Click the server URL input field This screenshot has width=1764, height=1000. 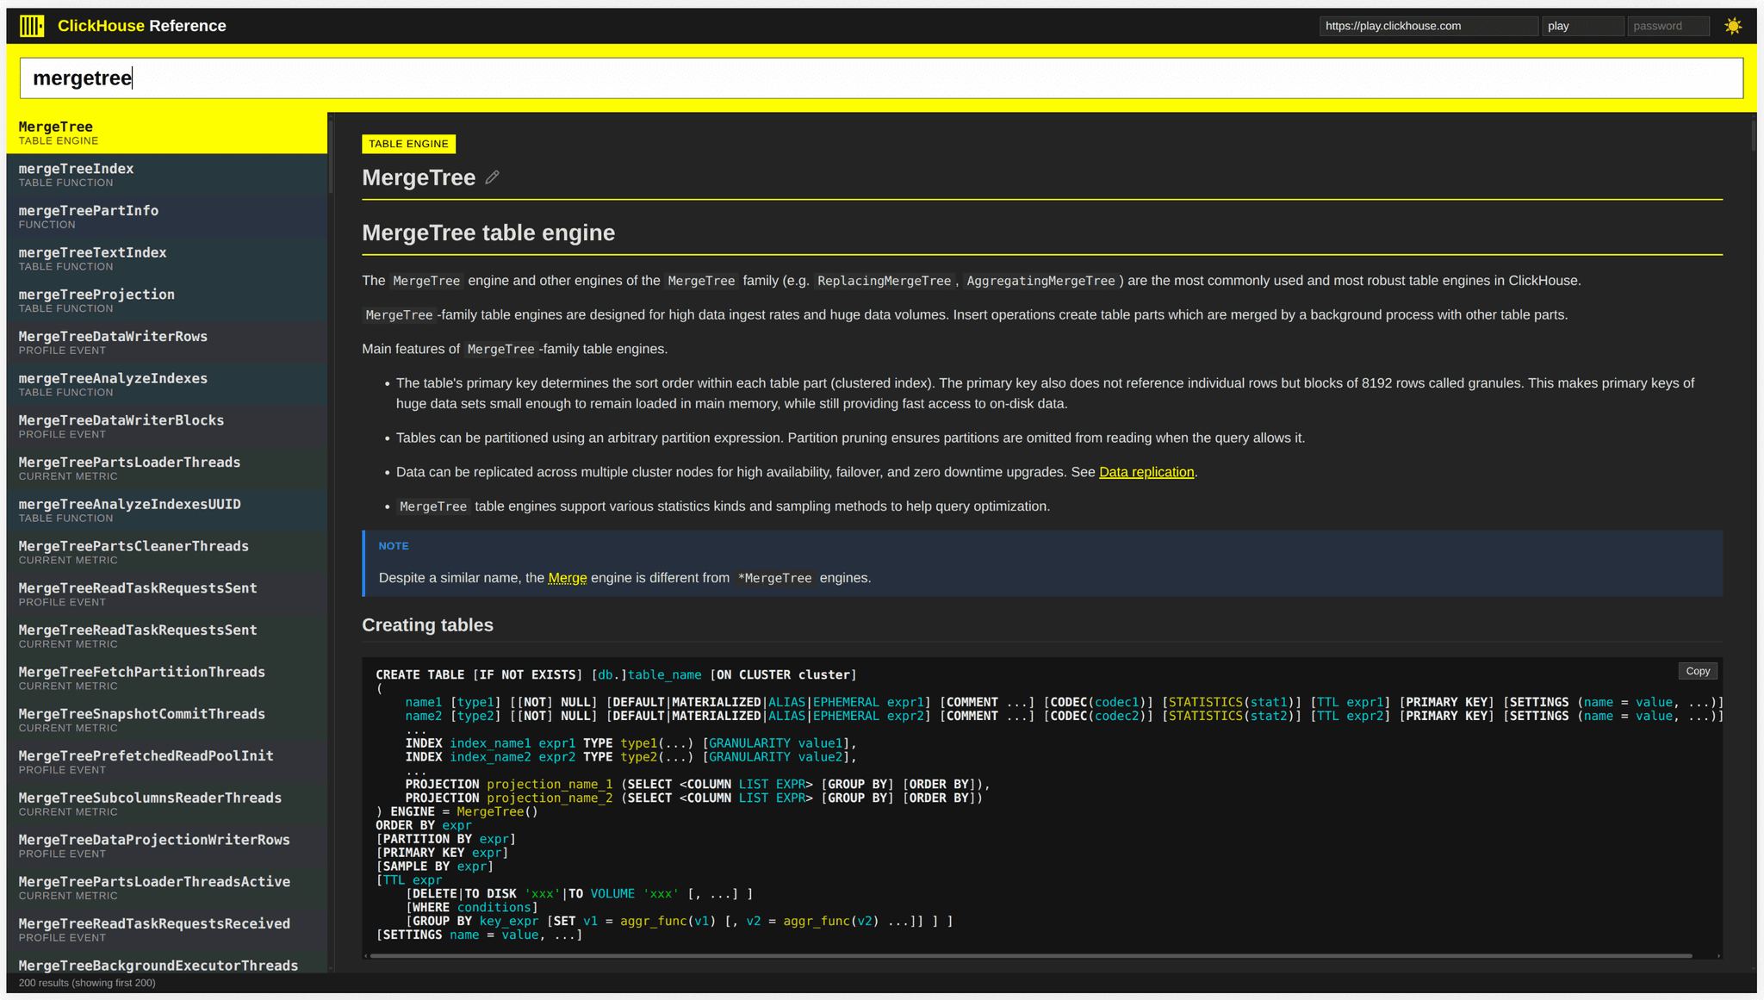click(1428, 26)
